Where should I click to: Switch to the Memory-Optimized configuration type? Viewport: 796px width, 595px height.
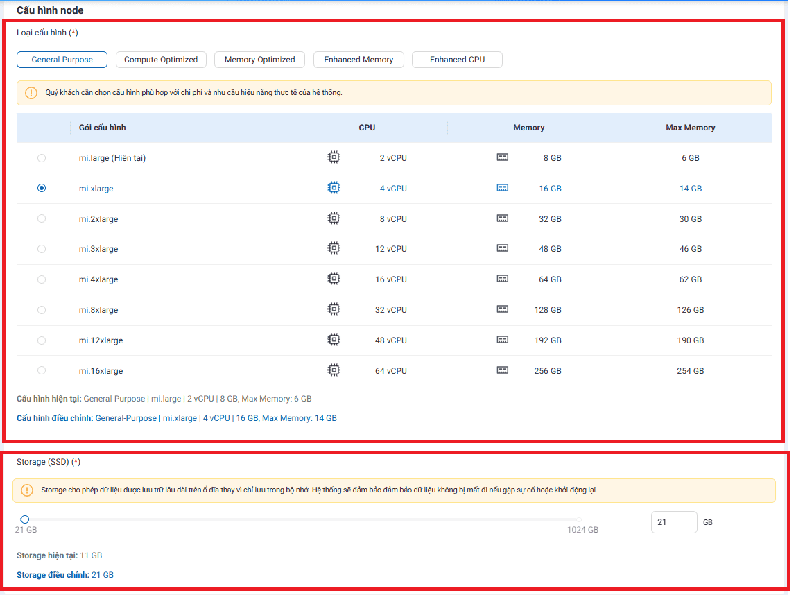click(259, 60)
